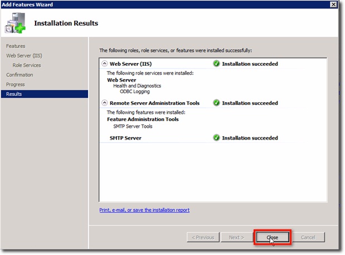The height and width of the screenshot is (255, 345).
Task: Click the Web Server (IIS) result heading
Action: point(130,64)
